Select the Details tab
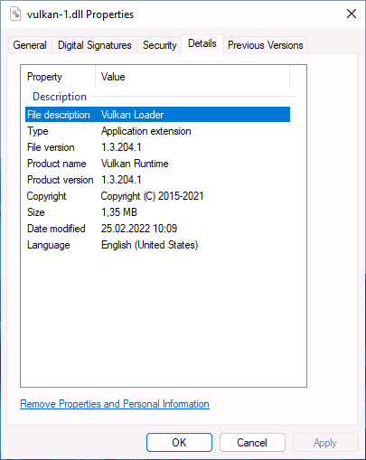 tap(202, 43)
